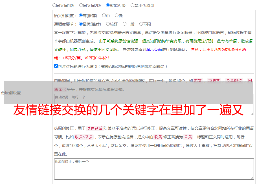Set 通顺度要求 to 一般
Viewport: 257px width, 185px height.
124,24
